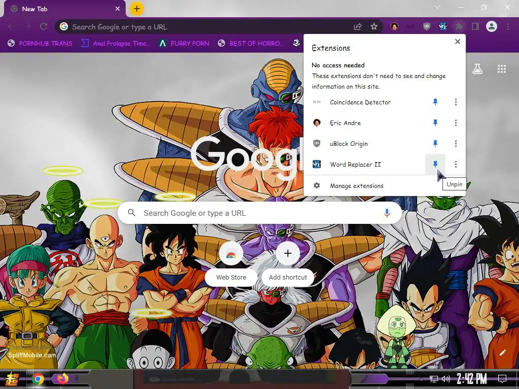Close the New Tab tab
519x389 pixels.
tap(118, 9)
